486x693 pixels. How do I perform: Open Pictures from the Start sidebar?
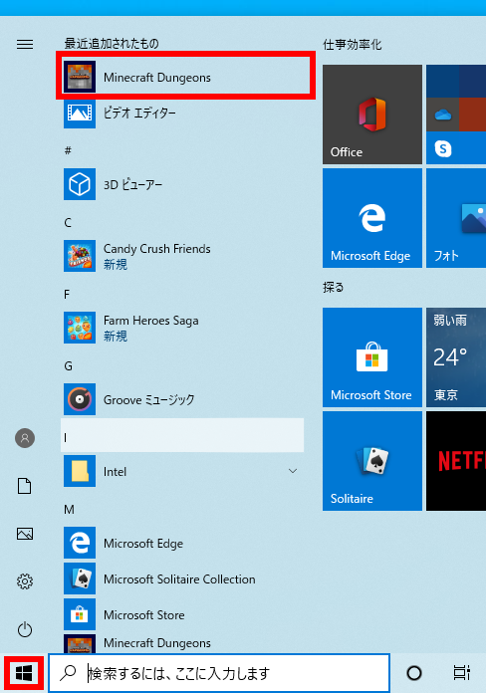(25, 534)
